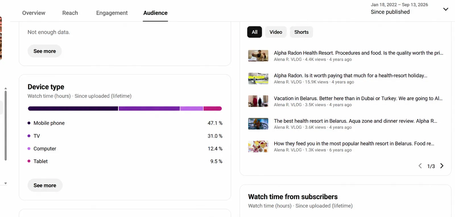The width and height of the screenshot is (455, 217).
Task: Click See more in Device type card
Action: coord(45,185)
